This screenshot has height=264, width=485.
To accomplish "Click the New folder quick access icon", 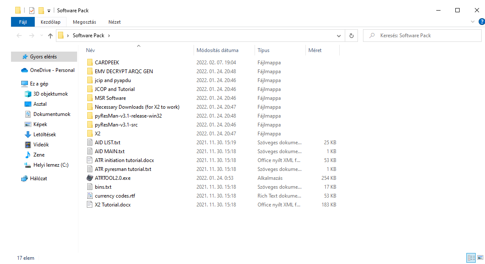I will click(x=41, y=11).
